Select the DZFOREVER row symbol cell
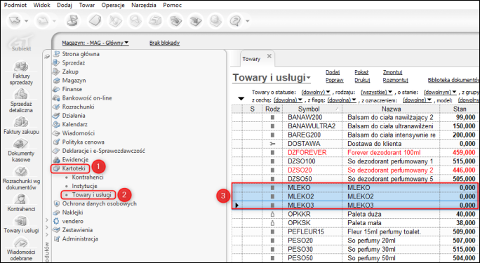 pos(312,153)
